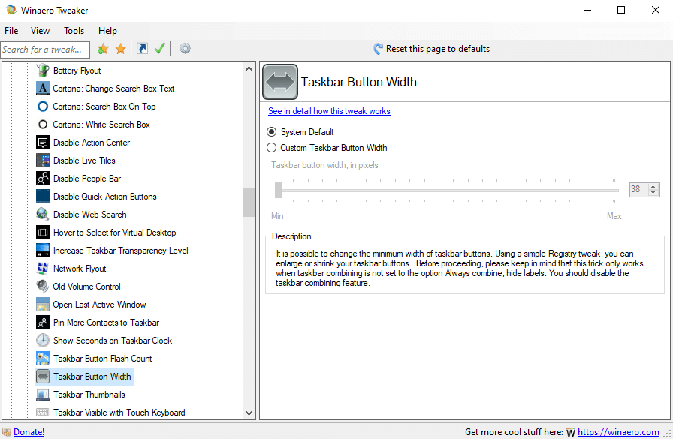Viewport: 673px width, 439px height.
Task: Select Custom Taskbar Button Width radio button
Action: click(x=271, y=148)
